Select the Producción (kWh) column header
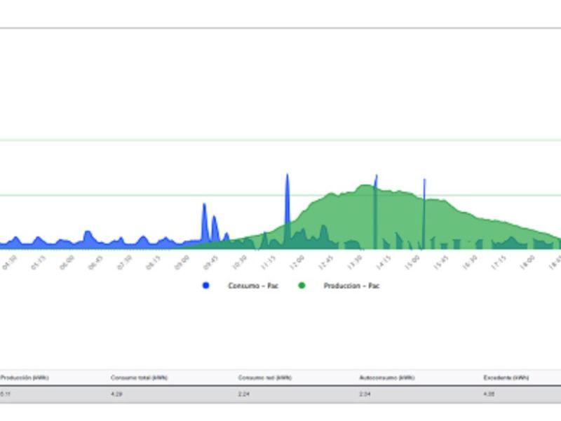Screen dimensions: 561x421 (x=25, y=377)
